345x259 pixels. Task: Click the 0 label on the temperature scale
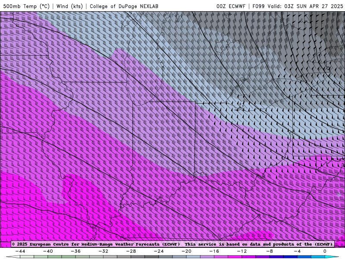[325, 251]
